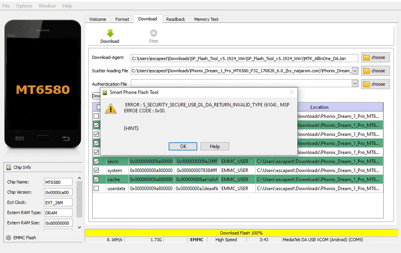Open the File menu

click(x=6, y=6)
